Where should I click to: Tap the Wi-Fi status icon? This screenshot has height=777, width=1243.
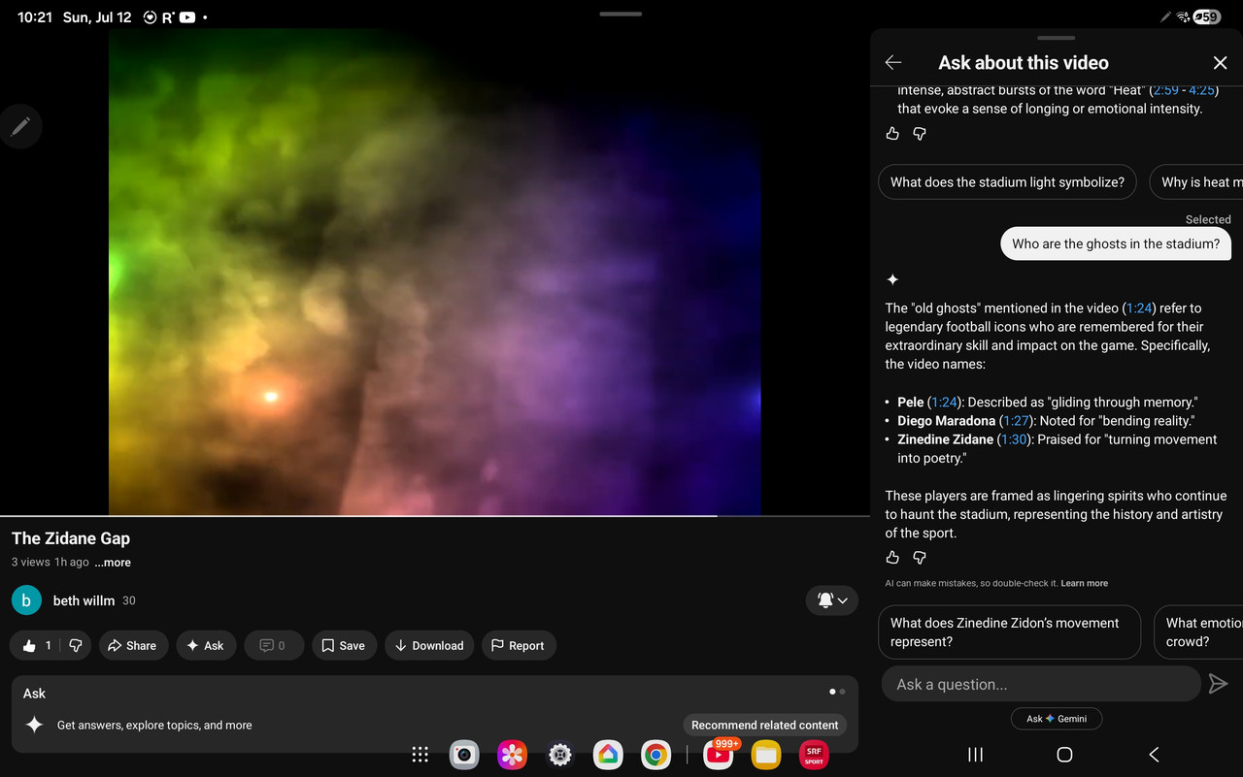pos(1183,16)
